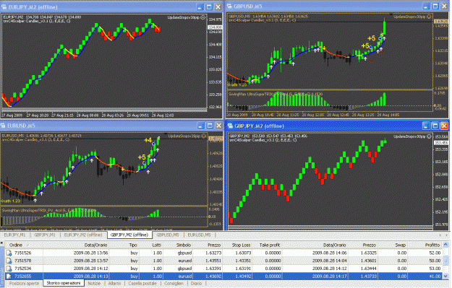Click profit value 52.00

435,253
